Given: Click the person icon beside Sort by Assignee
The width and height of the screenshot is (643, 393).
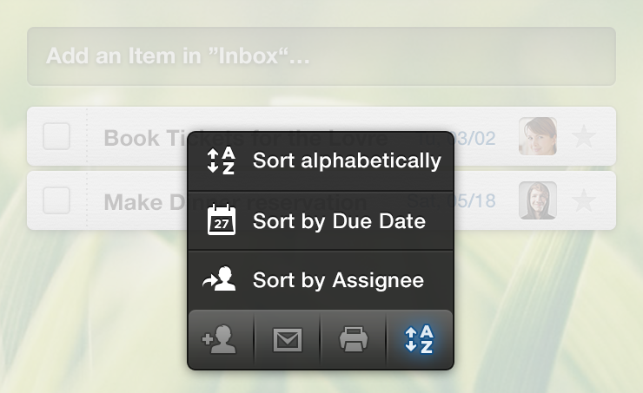Looking at the screenshot, I should pyautogui.click(x=221, y=279).
